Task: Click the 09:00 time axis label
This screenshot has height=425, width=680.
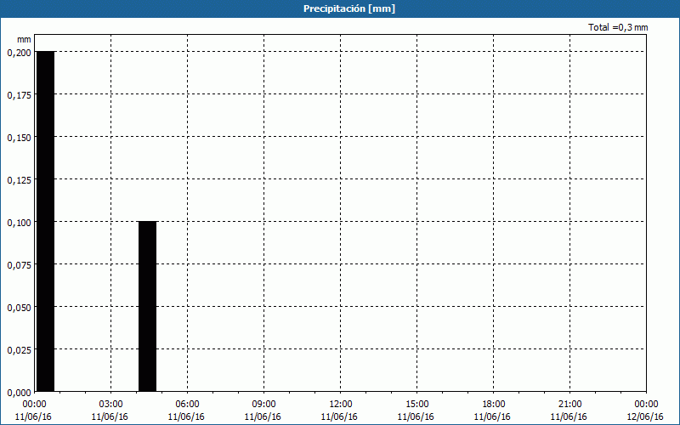Action: [264, 405]
